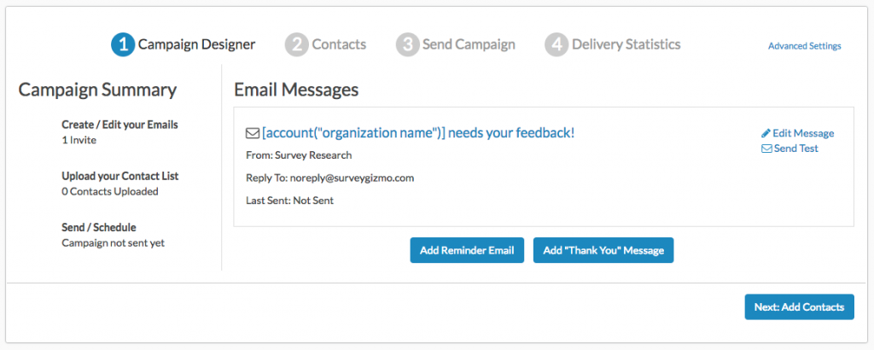Open the Delivery Statistics step label

coord(626,44)
